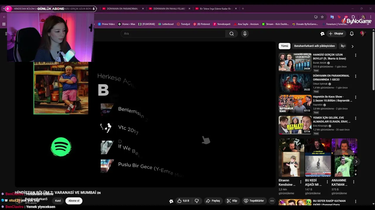
Task: Open the Letterboxd bookmark
Action: [x=166, y=24]
